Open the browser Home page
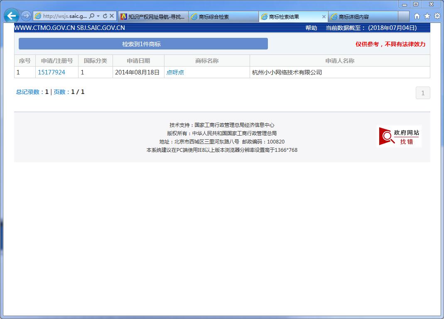Viewport: 444px width, 319px height. [x=417, y=15]
